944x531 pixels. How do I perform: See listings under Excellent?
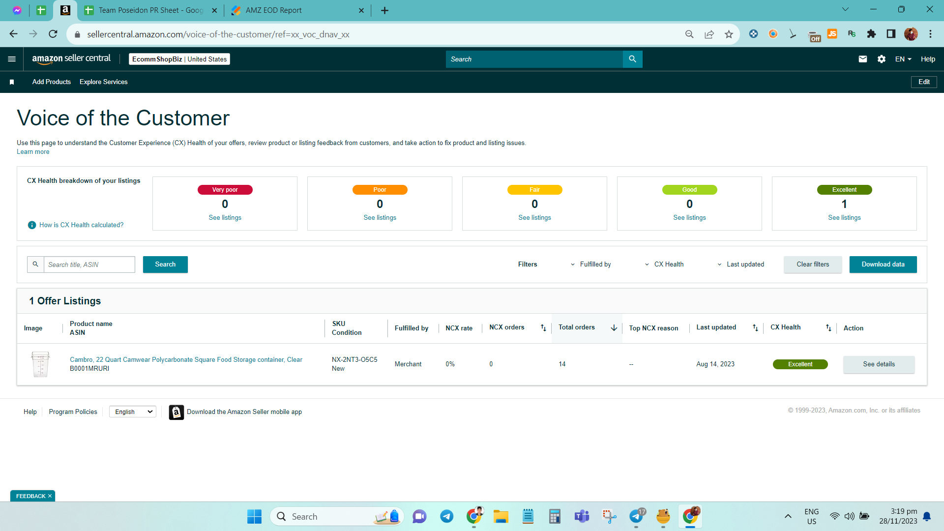pyautogui.click(x=844, y=218)
